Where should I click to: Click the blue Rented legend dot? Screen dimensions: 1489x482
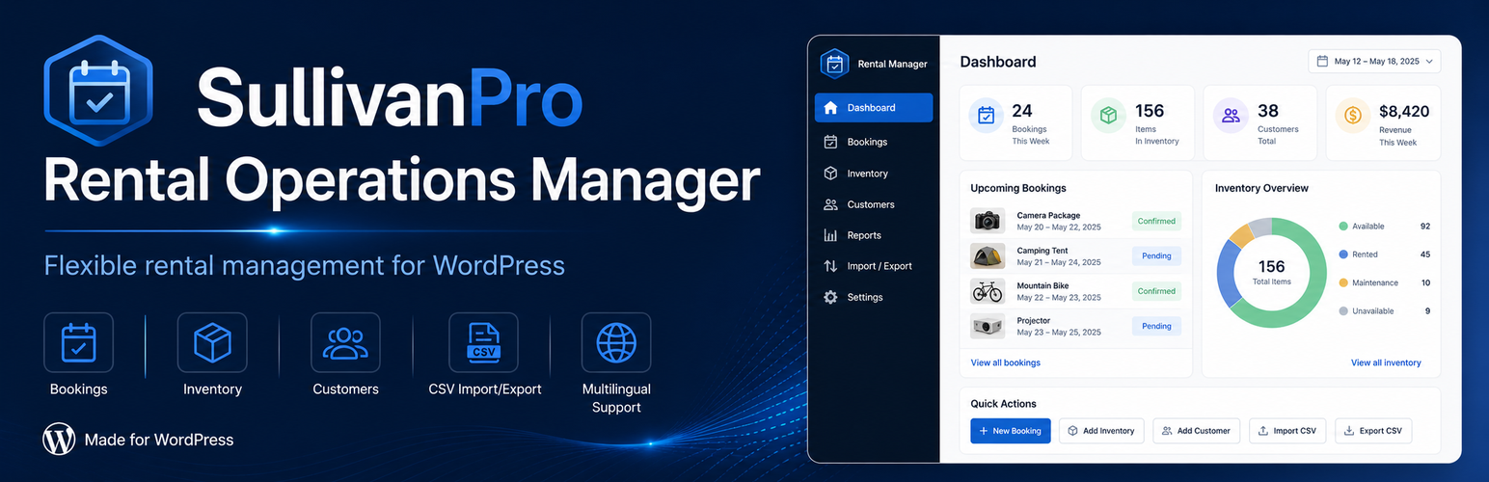coord(1343,254)
